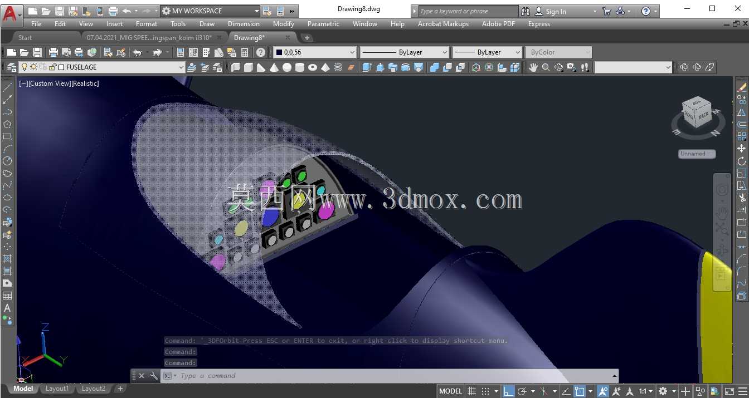
Task: Add a new drawing tab with plus
Action: pyautogui.click(x=307, y=38)
